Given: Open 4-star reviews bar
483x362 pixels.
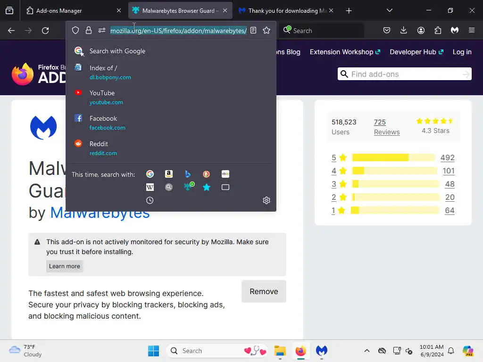Looking at the screenshot, I should [x=394, y=171].
